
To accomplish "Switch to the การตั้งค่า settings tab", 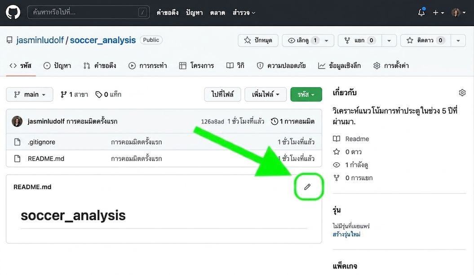I will [391, 66].
